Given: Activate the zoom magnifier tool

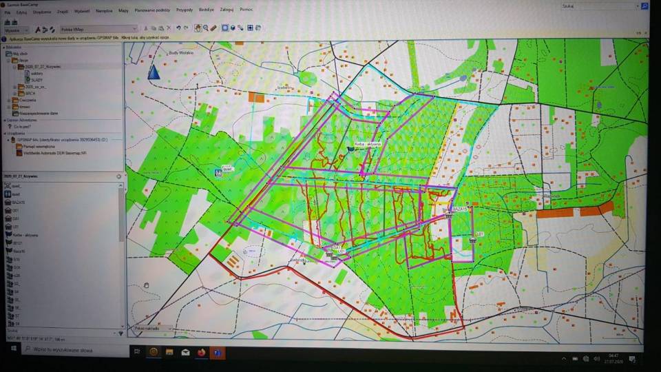Looking at the screenshot, I should pos(206,29).
